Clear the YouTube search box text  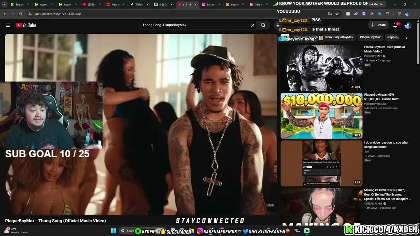click(253, 25)
